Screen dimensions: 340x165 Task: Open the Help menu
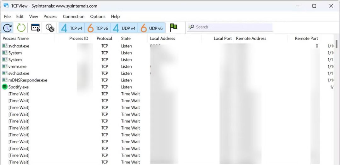click(115, 16)
